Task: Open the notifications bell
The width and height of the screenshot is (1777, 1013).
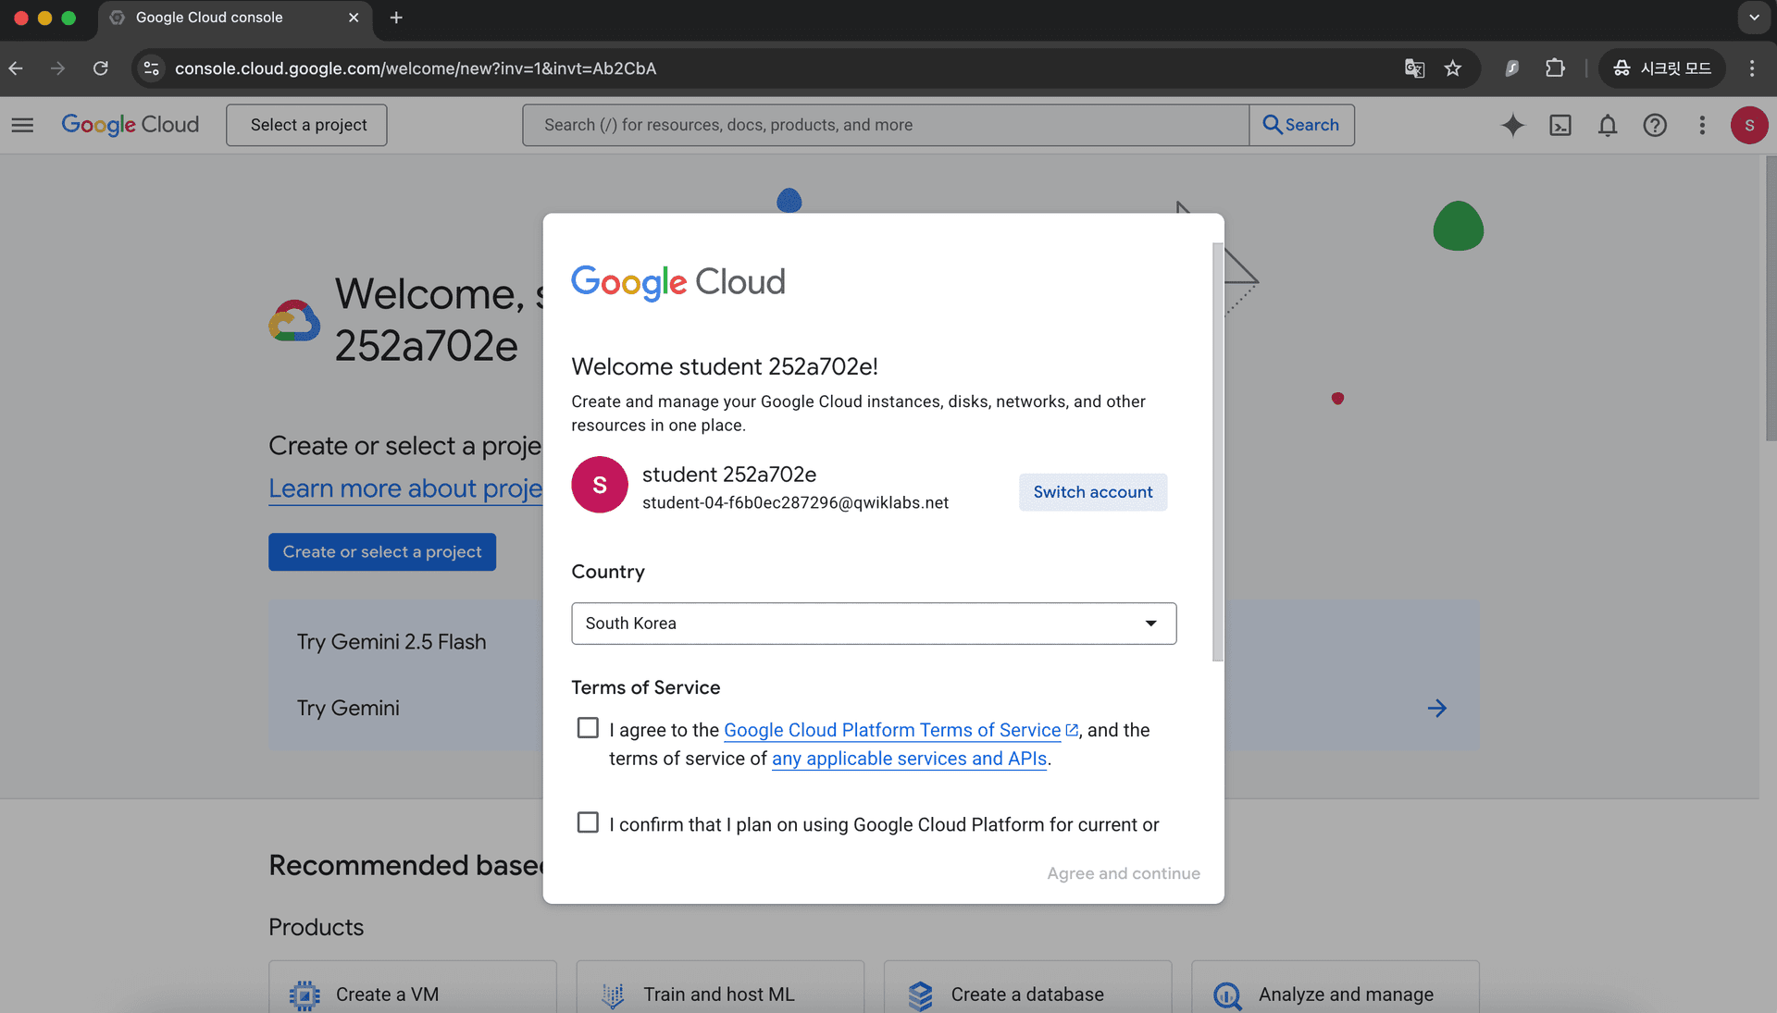Action: [x=1608, y=125]
